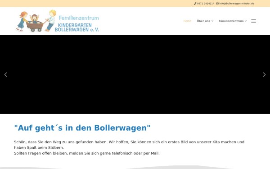
Task: Advance to next slide arrow
Action: 264,74
